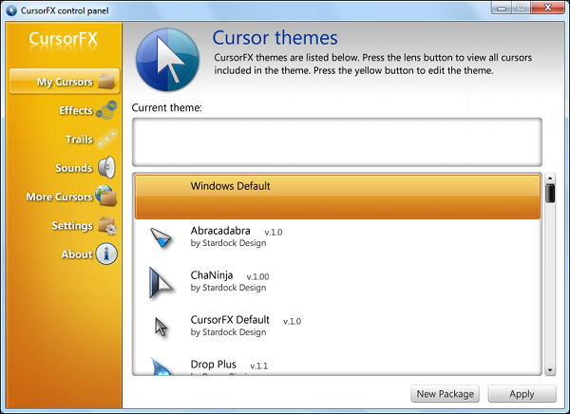This screenshot has height=414, width=570.
Task: Choose the Drop Plus theme name
Action: (x=214, y=365)
